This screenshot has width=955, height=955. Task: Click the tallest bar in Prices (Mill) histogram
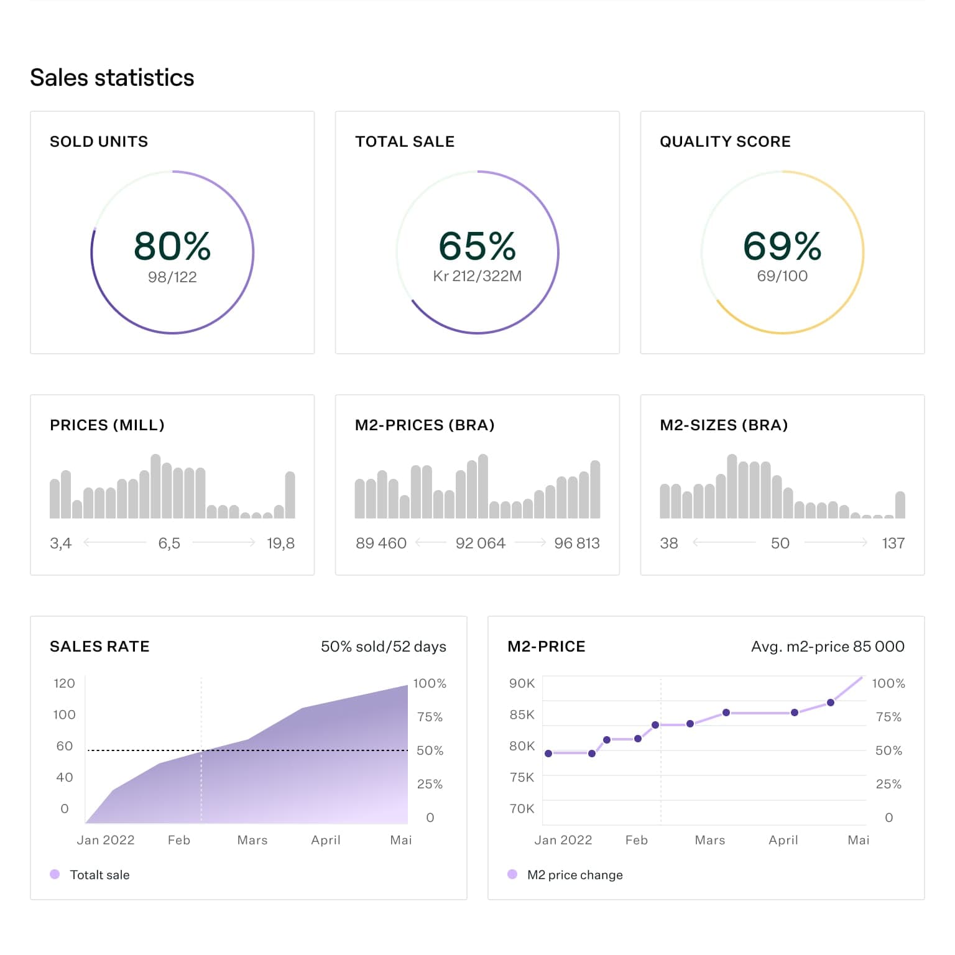[155, 487]
